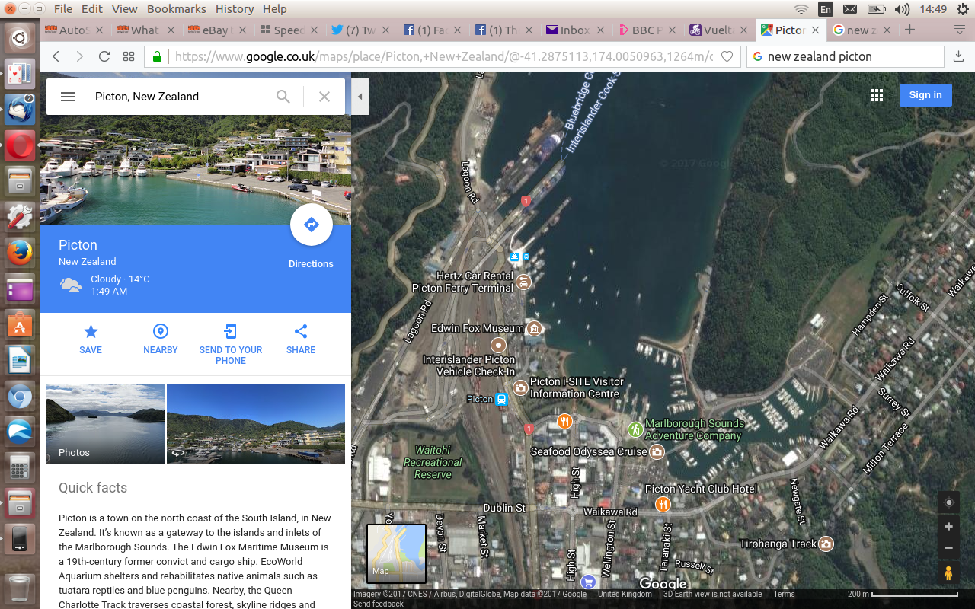
Task: Click Picton Yacht Club Hotel restaurant marker
Action: tap(663, 504)
